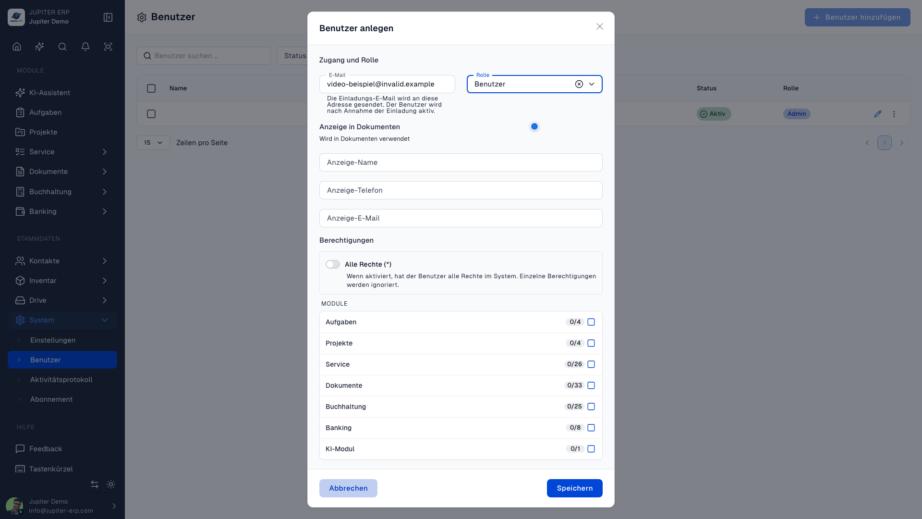Click the AI sparkle icon in the top sidebar row
922x519 pixels.
tap(39, 47)
